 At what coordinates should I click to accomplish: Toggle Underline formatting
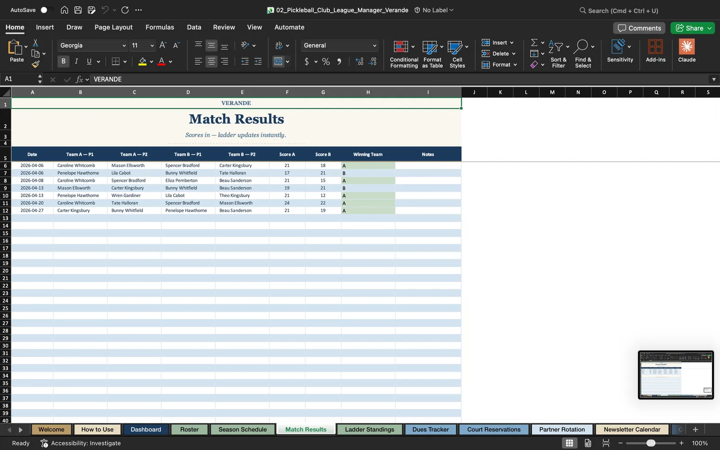click(x=89, y=62)
